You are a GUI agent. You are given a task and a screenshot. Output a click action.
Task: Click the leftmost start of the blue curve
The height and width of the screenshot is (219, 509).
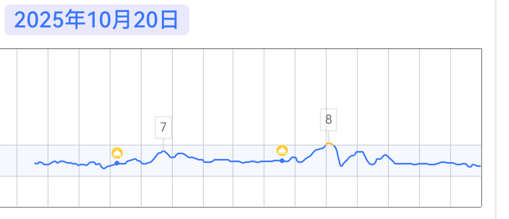point(35,163)
